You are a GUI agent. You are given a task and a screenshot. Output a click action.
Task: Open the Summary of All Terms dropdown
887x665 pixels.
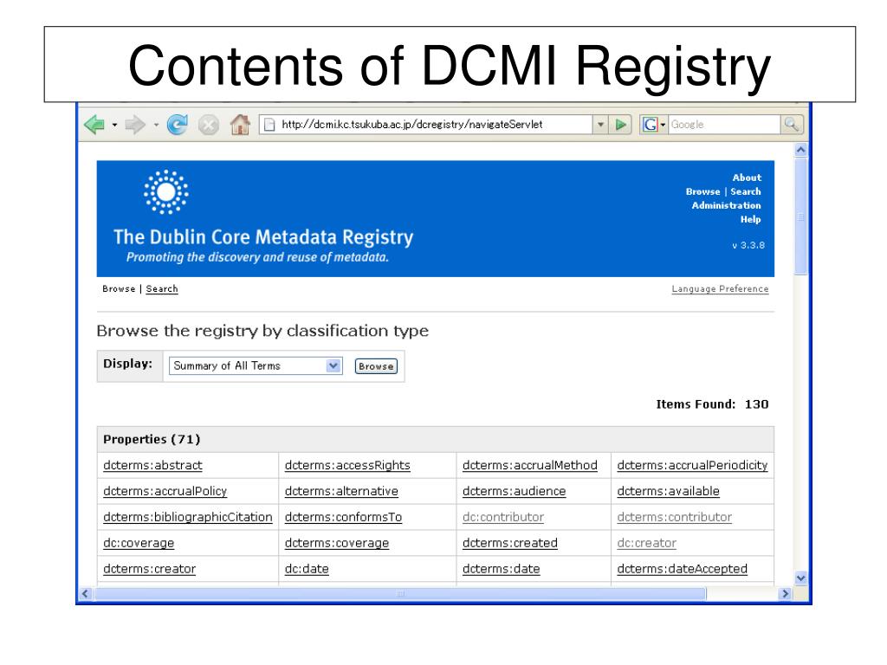coord(256,366)
